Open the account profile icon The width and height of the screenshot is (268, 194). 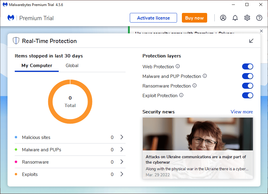[223, 18]
